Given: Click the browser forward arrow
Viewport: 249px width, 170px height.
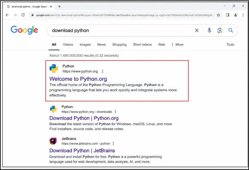Looking at the screenshot, I should click(15, 15).
